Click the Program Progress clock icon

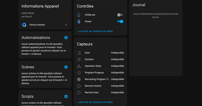pyautogui.click(x=79, y=73)
